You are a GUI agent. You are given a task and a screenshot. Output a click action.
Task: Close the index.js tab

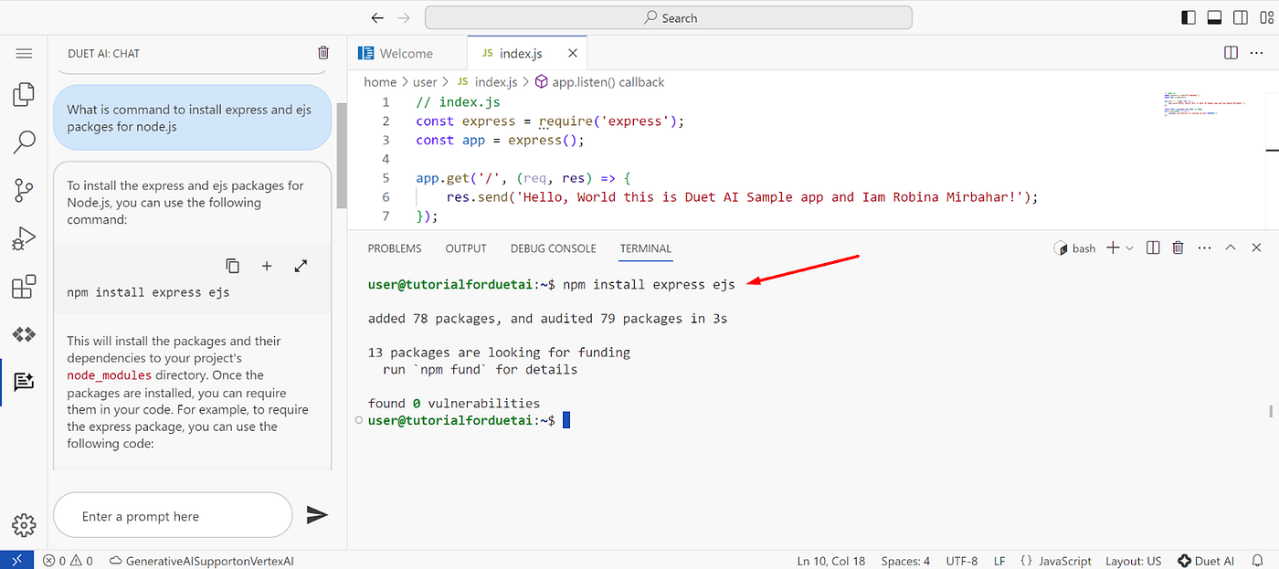pyautogui.click(x=573, y=53)
